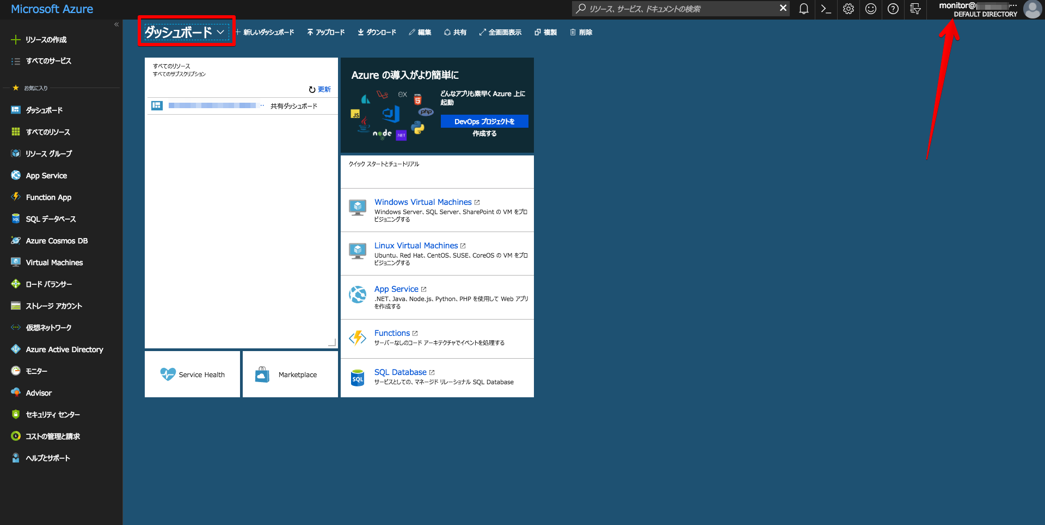The width and height of the screenshot is (1045, 525).
Task: Click the Windows VM monitor tile icon
Action: tap(358, 208)
